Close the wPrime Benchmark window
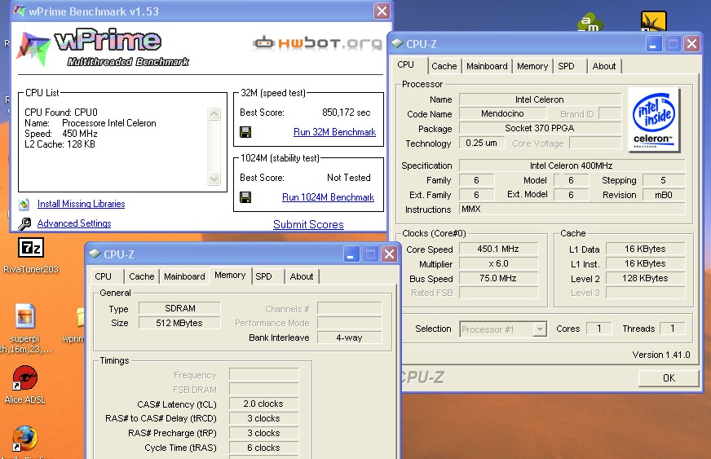711x459 pixels. click(382, 11)
